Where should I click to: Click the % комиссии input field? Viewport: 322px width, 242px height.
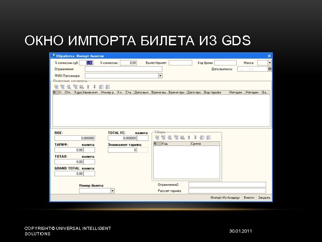128,63
